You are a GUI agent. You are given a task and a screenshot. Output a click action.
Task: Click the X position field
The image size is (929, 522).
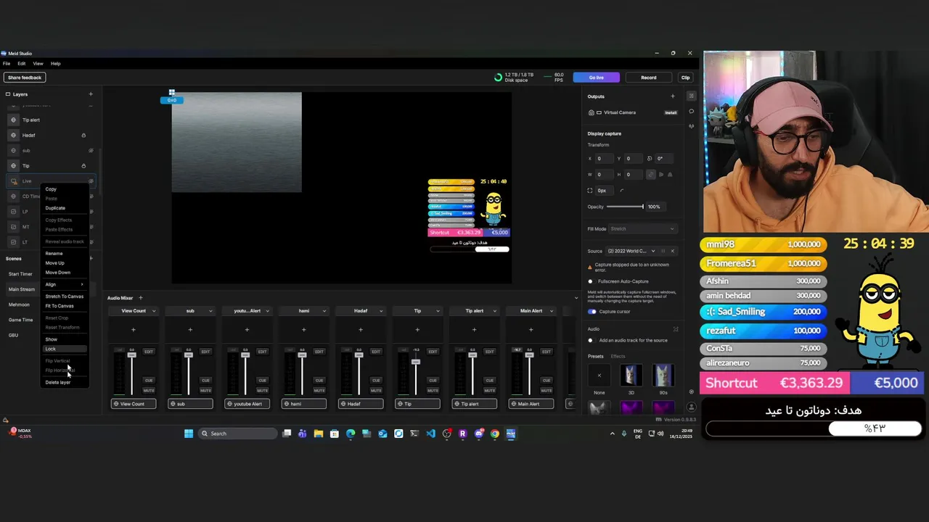point(604,158)
